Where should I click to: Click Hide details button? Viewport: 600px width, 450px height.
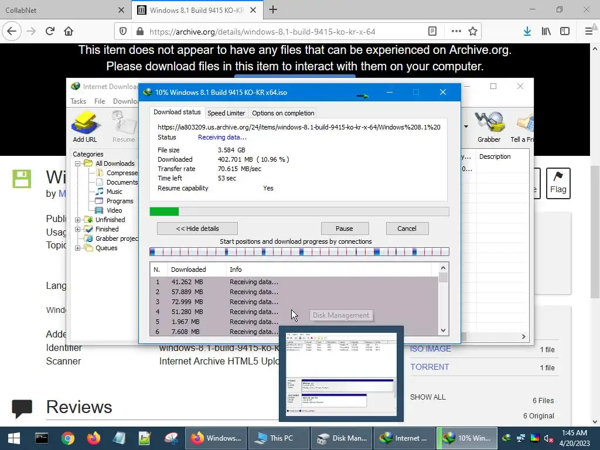[x=197, y=229]
